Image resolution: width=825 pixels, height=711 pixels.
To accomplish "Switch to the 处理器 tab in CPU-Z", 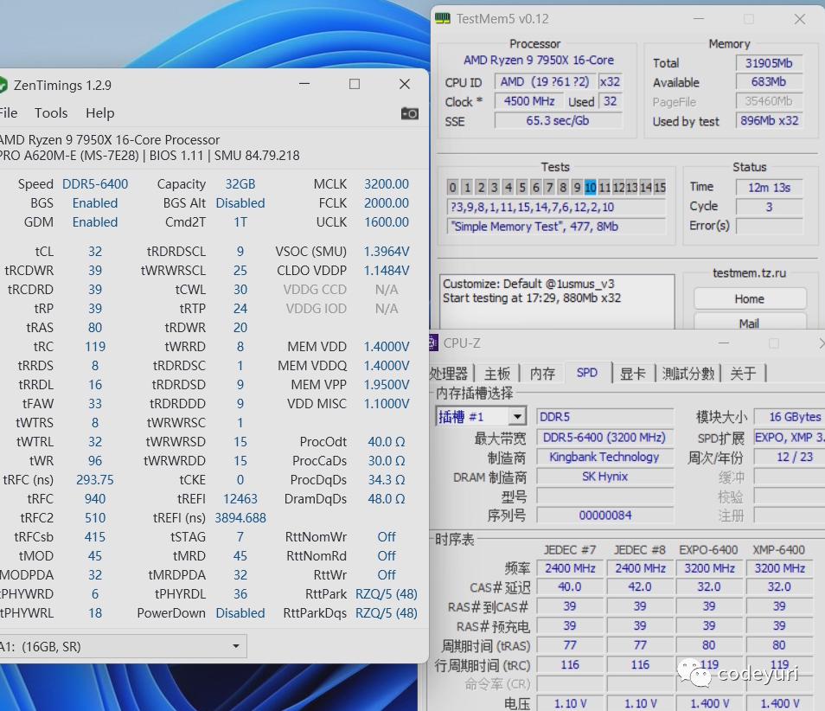I will click(x=450, y=374).
